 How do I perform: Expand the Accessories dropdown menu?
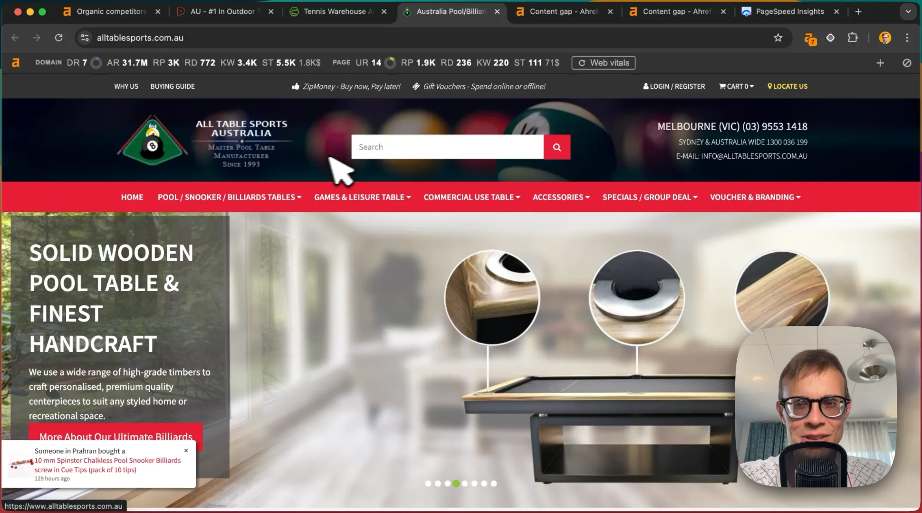click(561, 197)
